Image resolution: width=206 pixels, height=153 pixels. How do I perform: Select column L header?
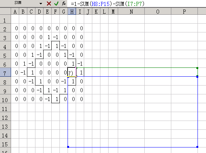tap(104, 11)
